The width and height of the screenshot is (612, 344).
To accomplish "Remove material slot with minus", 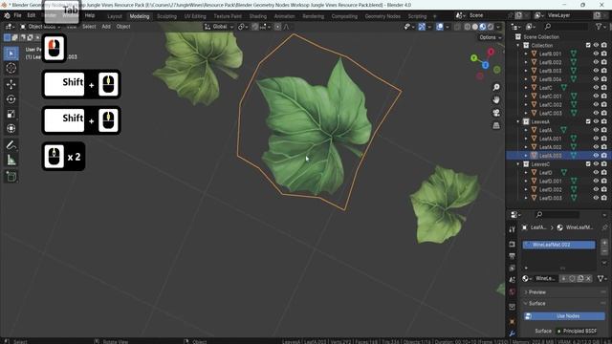I will point(604,251).
